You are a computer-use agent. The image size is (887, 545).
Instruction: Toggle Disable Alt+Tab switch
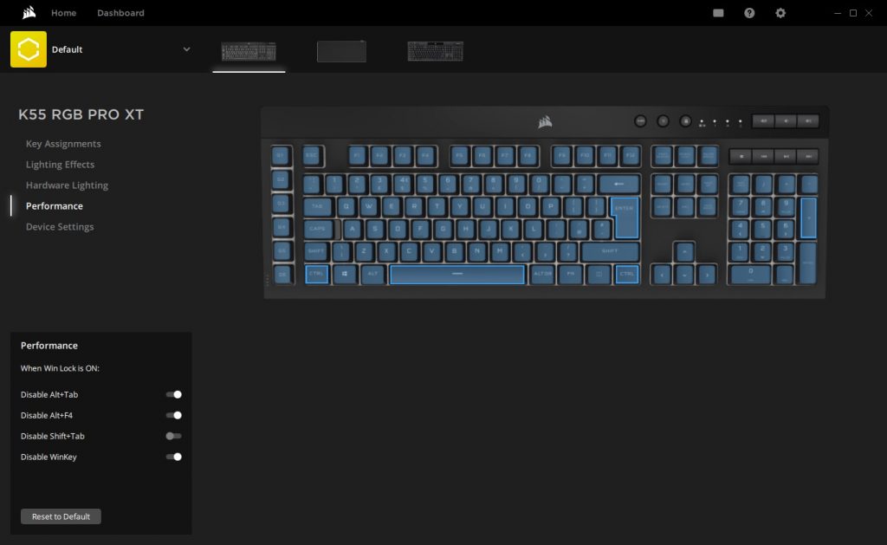[x=173, y=394]
